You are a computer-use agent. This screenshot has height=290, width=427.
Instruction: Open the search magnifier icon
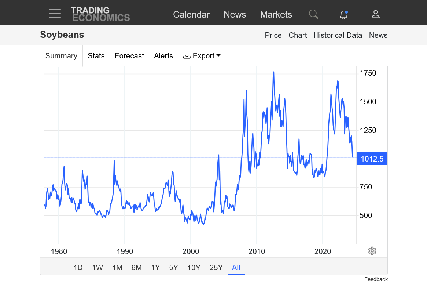pyautogui.click(x=313, y=14)
